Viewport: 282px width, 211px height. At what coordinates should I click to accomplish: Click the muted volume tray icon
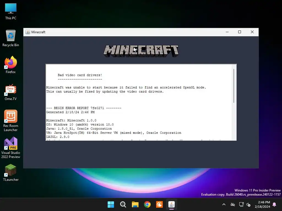pos(249,204)
